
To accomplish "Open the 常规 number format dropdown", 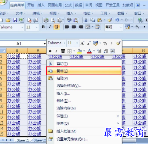I will 121,27.
